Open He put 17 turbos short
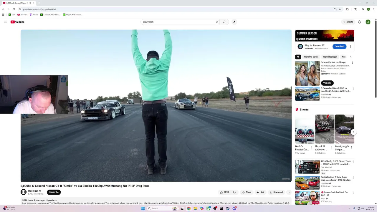 pos(325,129)
